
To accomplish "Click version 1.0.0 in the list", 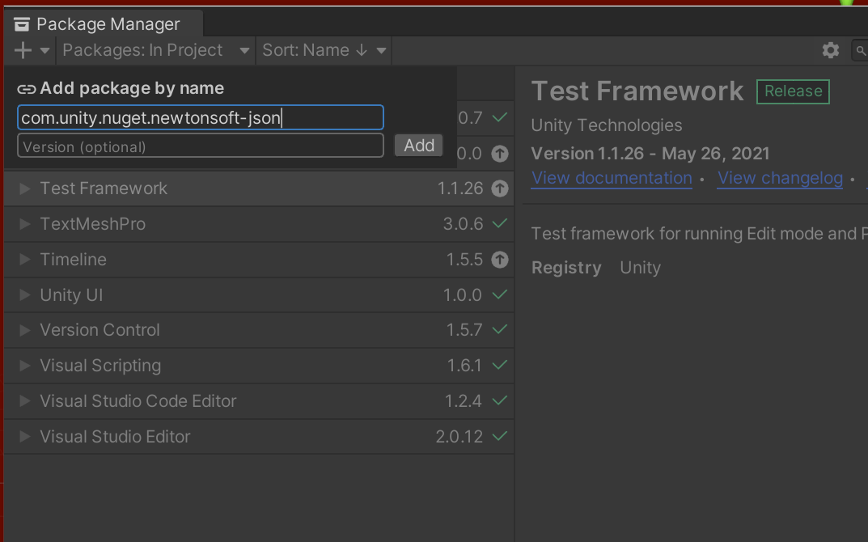I will (462, 295).
